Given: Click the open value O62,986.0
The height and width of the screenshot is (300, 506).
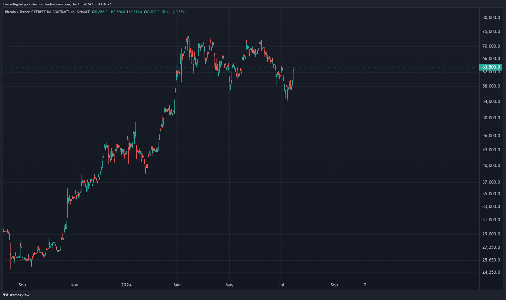Looking at the screenshot, I should click(x=100, y=12).
